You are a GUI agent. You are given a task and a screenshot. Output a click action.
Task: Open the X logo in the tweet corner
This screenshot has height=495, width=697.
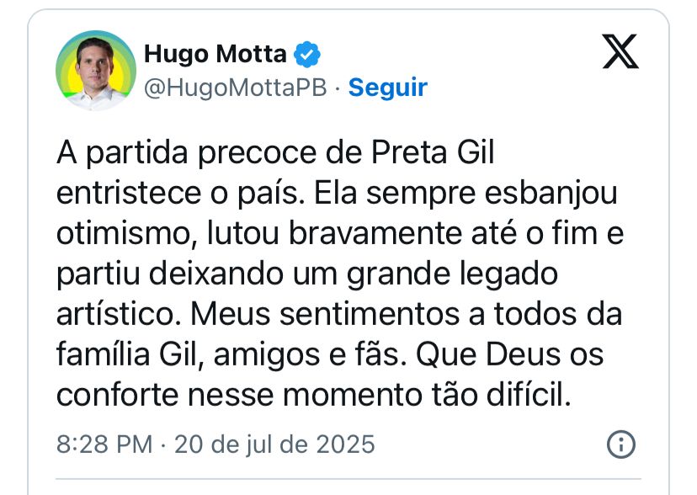click(x=620, y=51)
